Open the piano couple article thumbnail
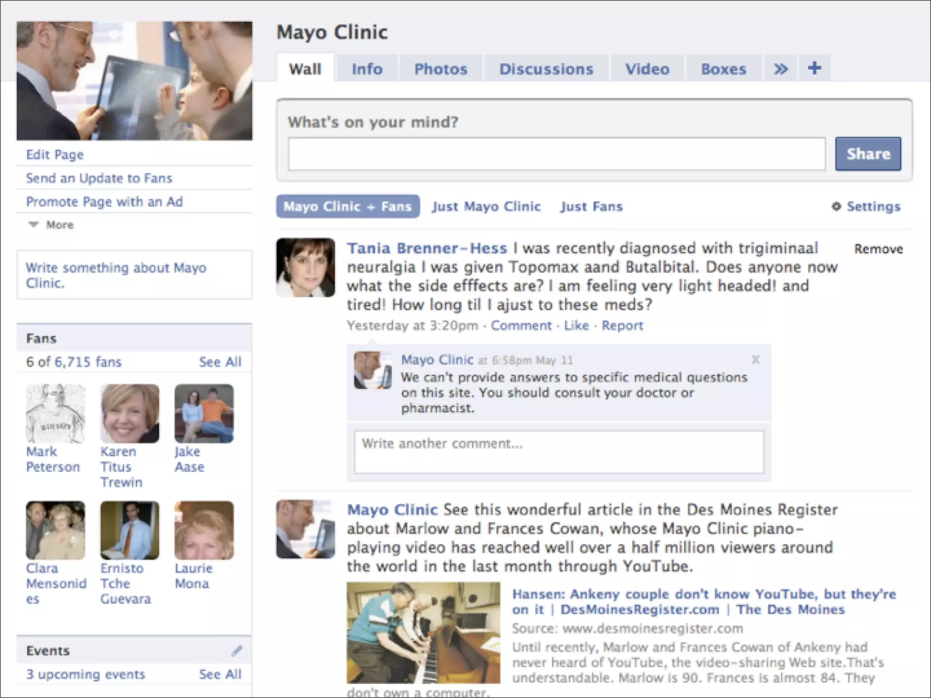The height and width of the screenshot is (698, 931). pyautogui.click(x=423, y=633)
